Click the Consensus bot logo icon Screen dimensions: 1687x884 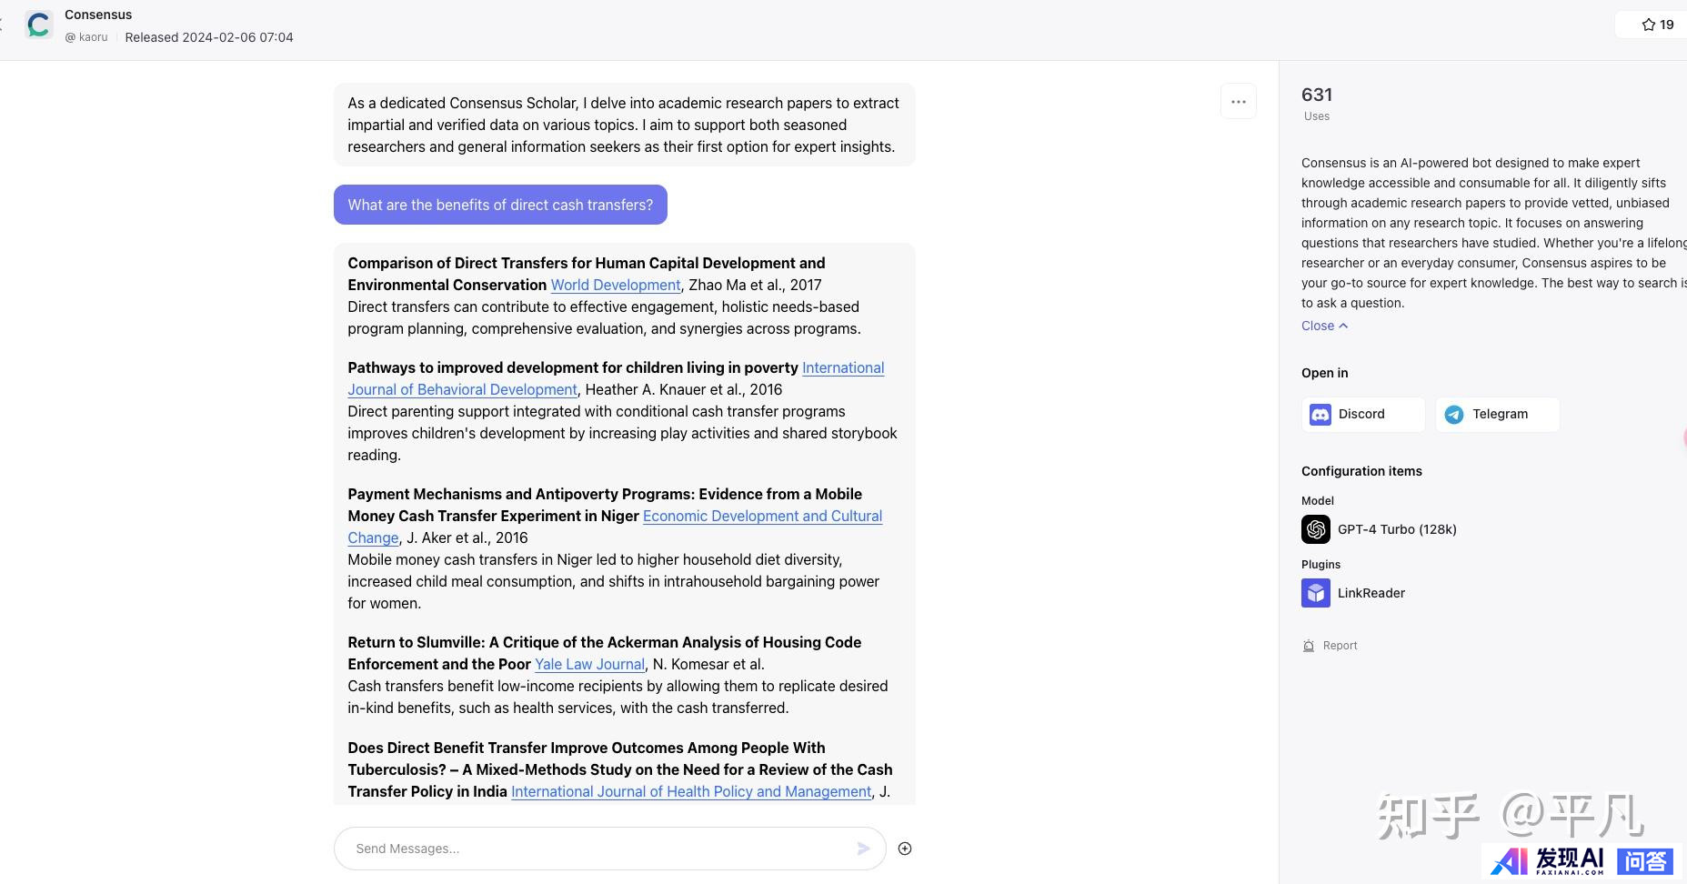(x=38, y=25)
